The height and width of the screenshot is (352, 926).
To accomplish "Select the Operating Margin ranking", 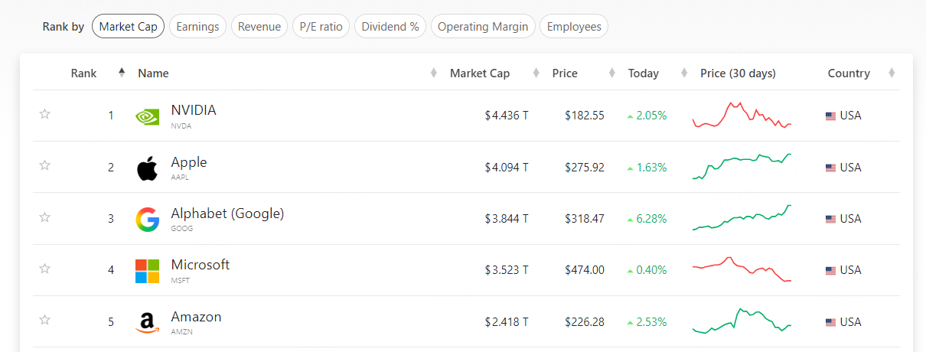I will pyautogui.click(x=483, y=27).
